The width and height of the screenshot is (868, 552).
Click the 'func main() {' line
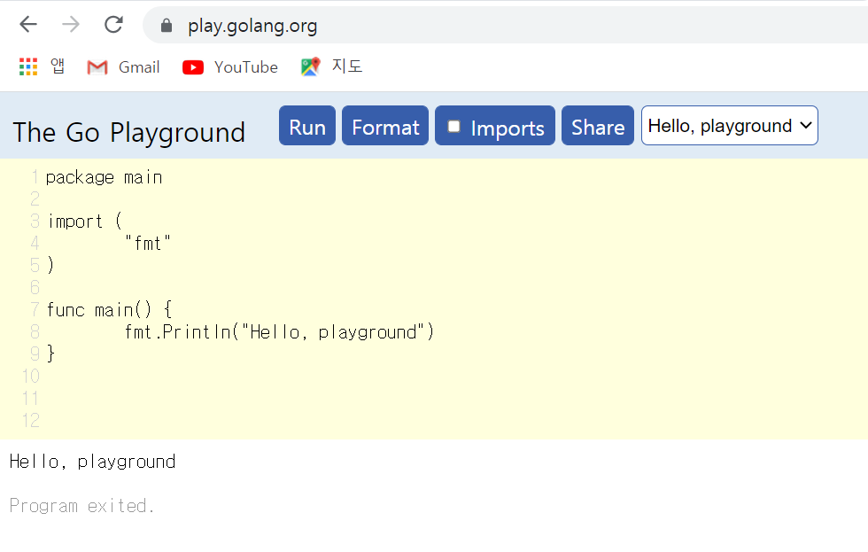click(x=110, y=310)
